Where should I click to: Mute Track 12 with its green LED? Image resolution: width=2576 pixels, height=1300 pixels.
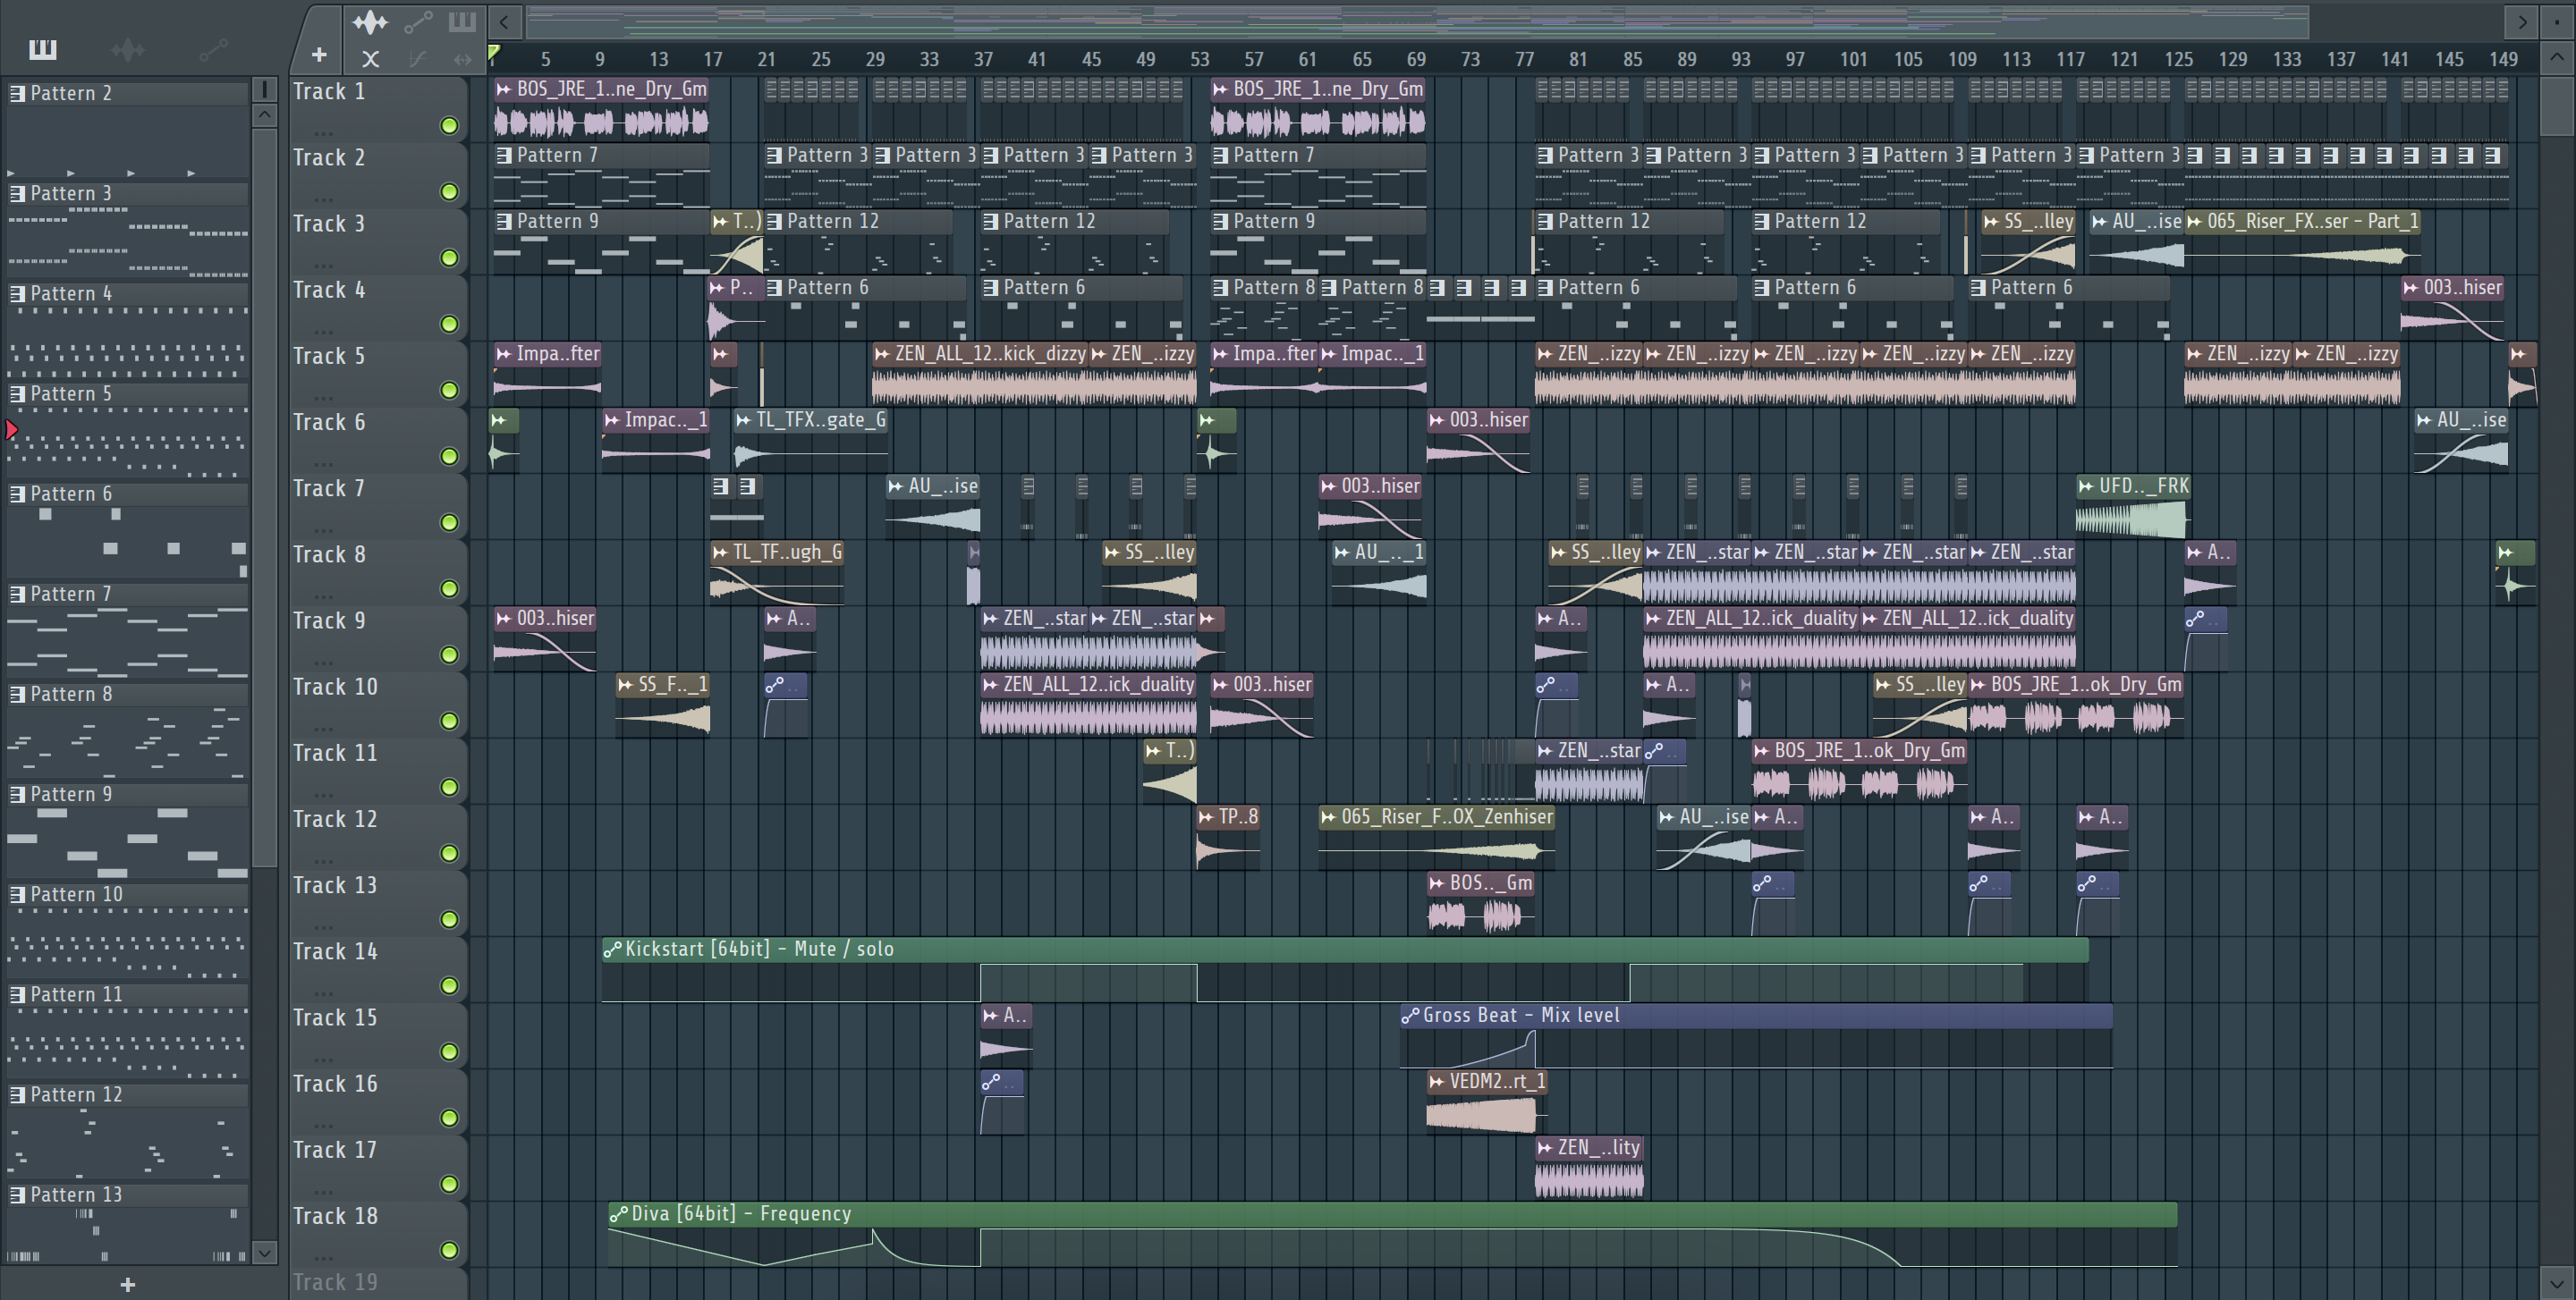(450, 853)
